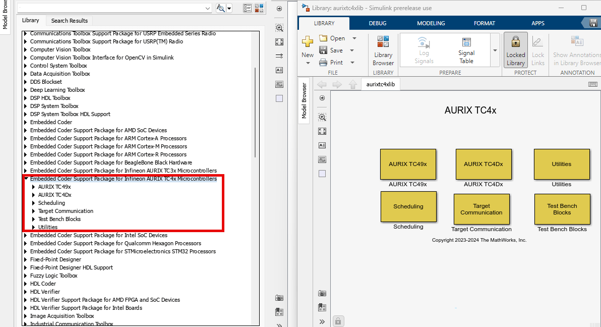
Task: Expand the Target Communication tree node
Action: pyautogui.click(x=34, y=211)
